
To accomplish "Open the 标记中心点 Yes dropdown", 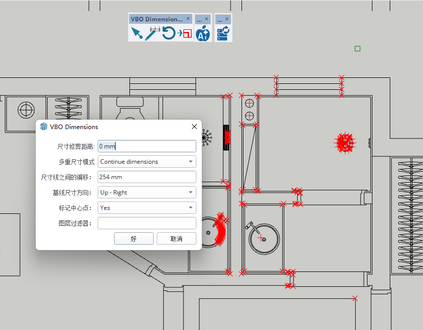I will pos(147,208).
